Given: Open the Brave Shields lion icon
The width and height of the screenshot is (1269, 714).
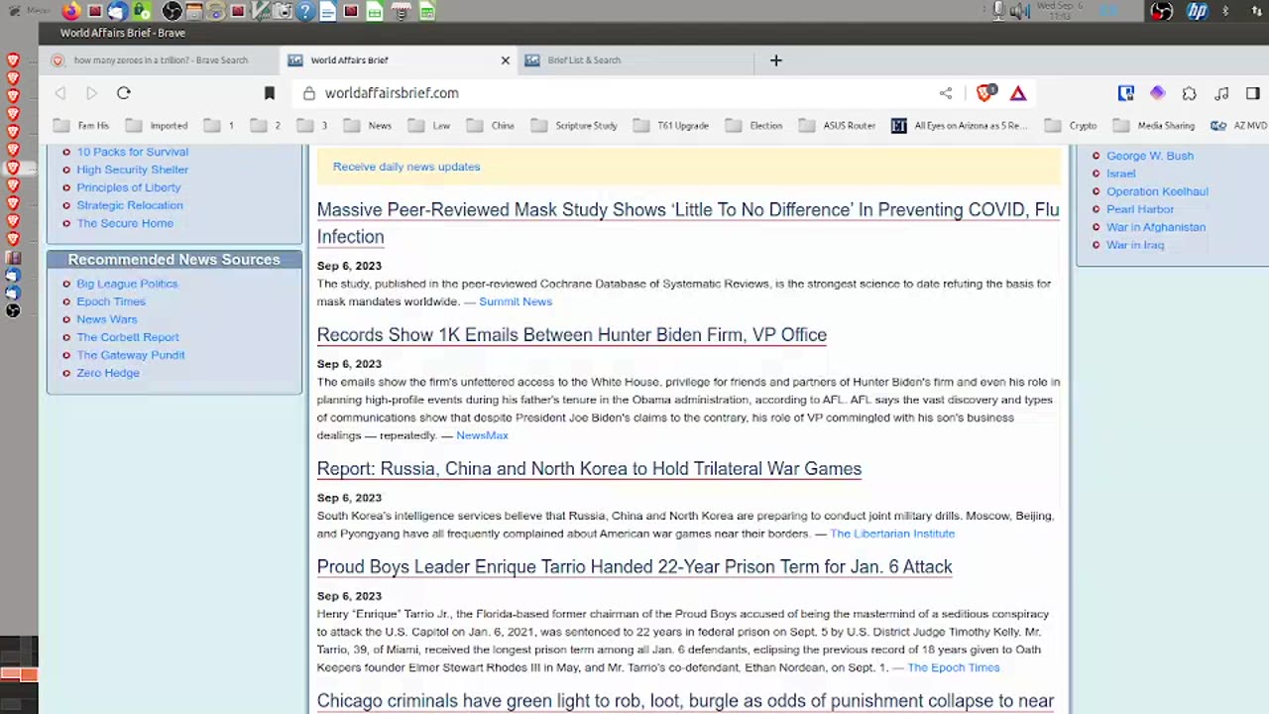Looking at the screenshot, I should click(x=985, y=93).
